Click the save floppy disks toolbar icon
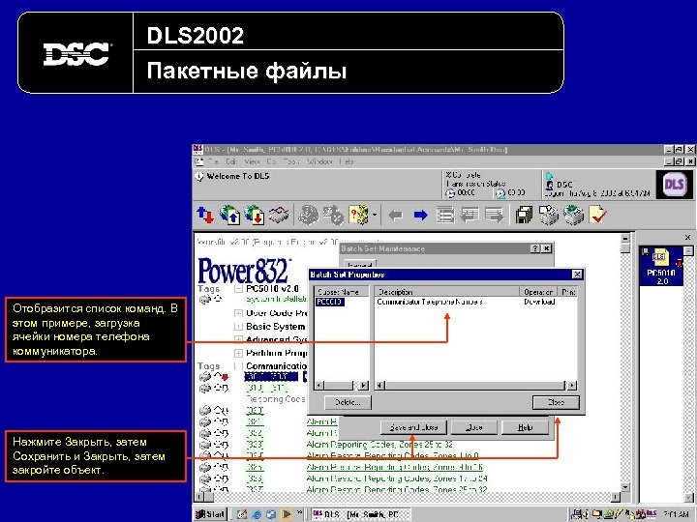The image size is (697, 522). pyautogui.click(x=524, y=216)
